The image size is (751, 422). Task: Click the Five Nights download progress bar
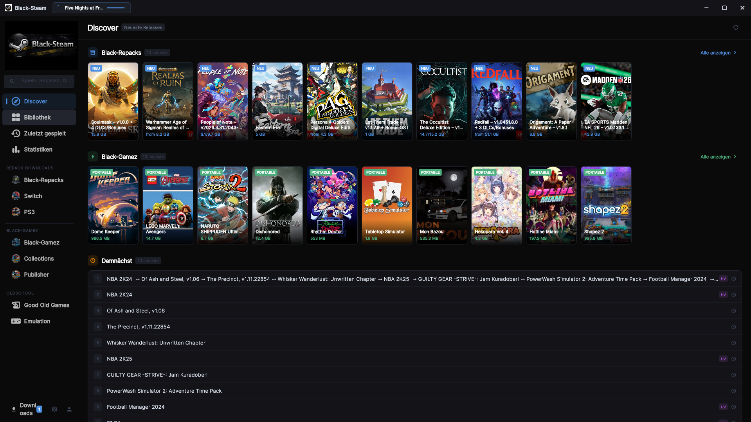pos(116,8)
